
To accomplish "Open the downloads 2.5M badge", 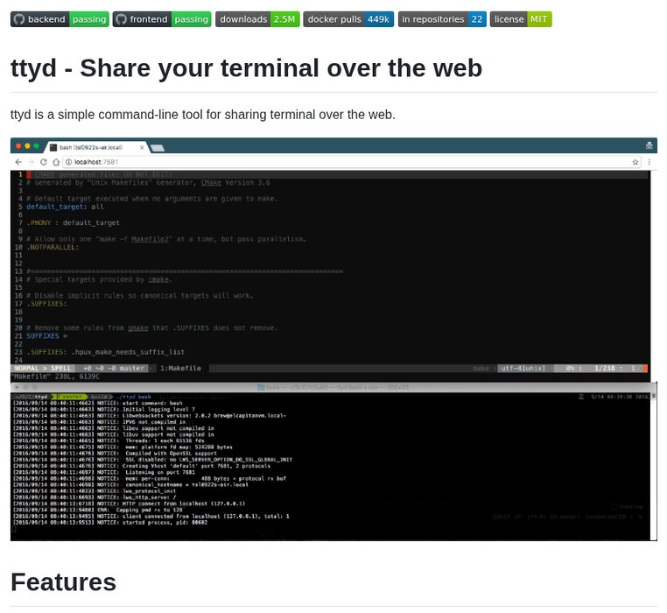I will [257, 19].
